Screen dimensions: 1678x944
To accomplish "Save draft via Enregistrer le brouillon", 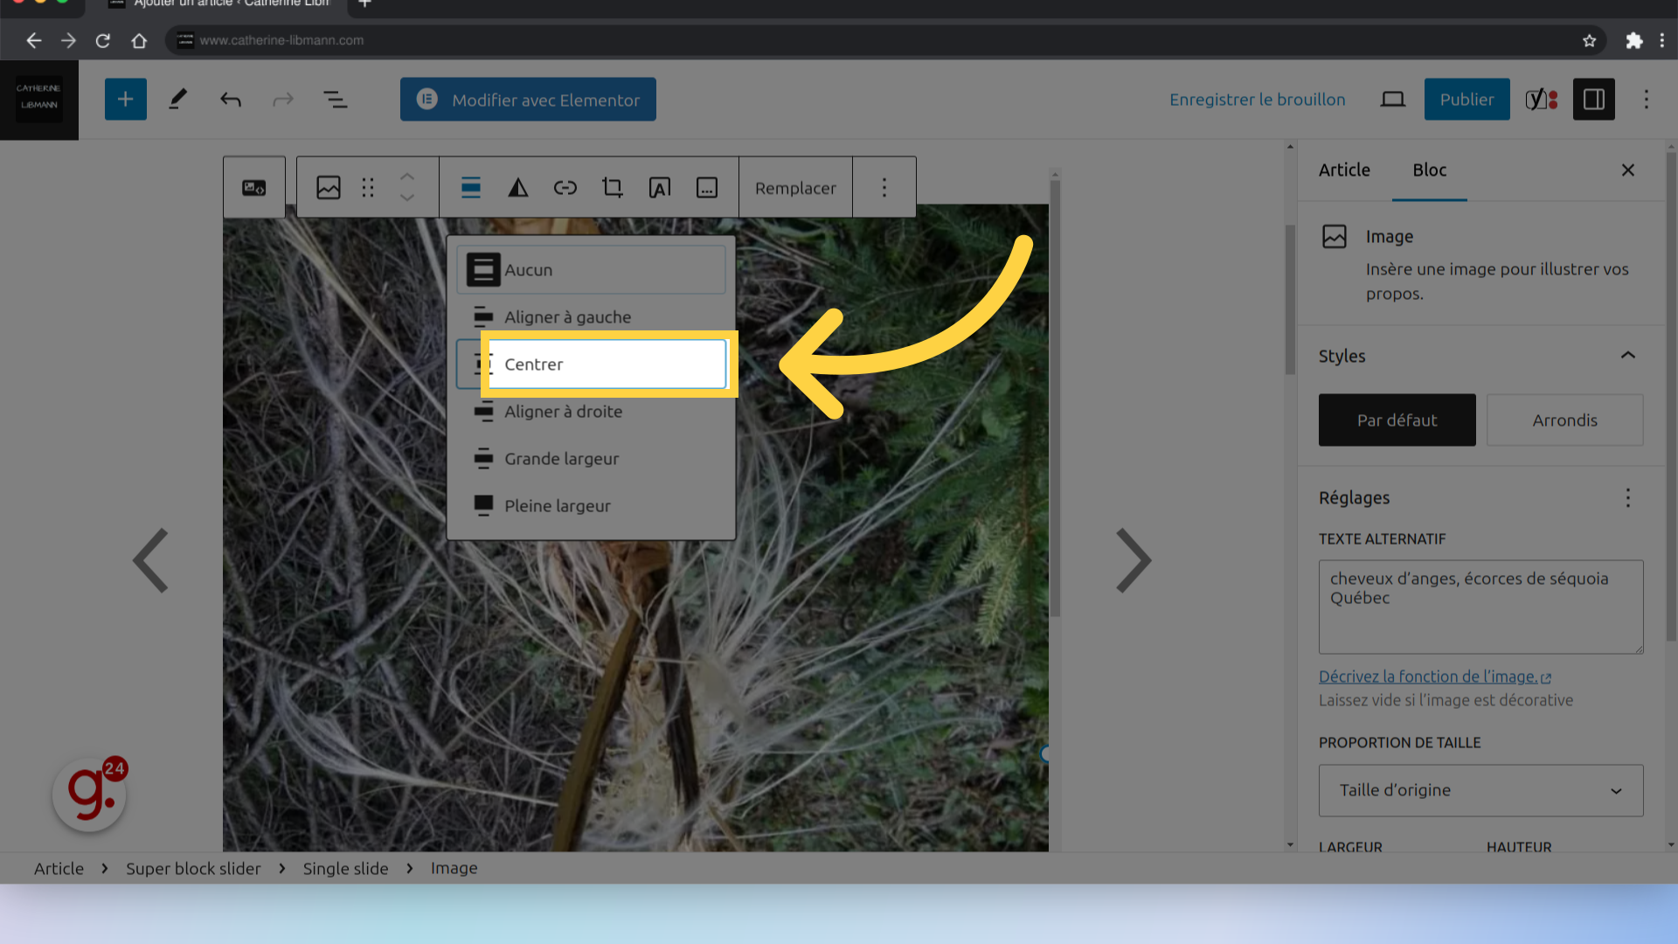I will (1258, 100).
